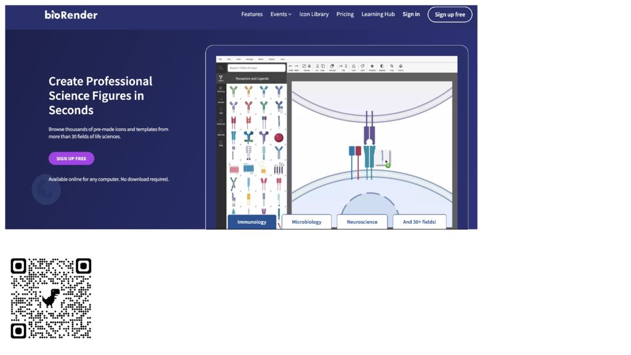Click the Lock icon in editor toolbar
The width and height of the screenshot is (631, 355).
point(354,67)
